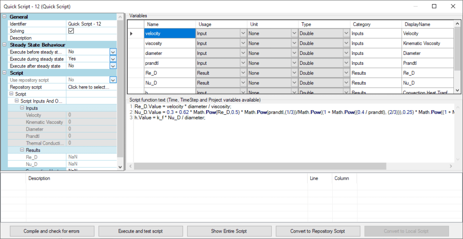Click Compile and check for errors button
Viewport: 463px width, 239px height.
click(52, 231)
